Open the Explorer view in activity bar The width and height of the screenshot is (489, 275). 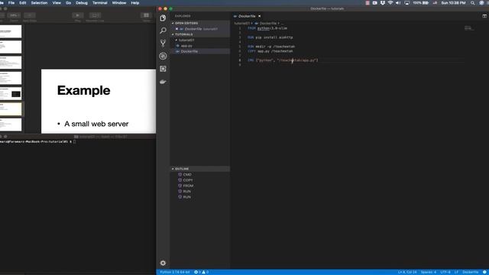pyautogui.click(x=163, y=18)
